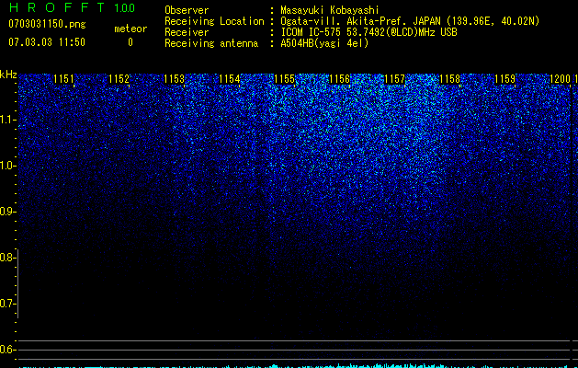Click the 1156 time marker
The image size is (578, 368).
tap(339, 79)
